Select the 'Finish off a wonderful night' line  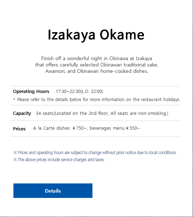coord(97,58)
